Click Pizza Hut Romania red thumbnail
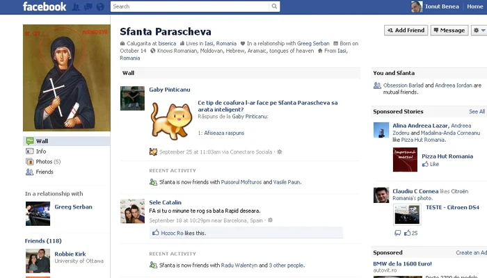 [x=405, y=159]
